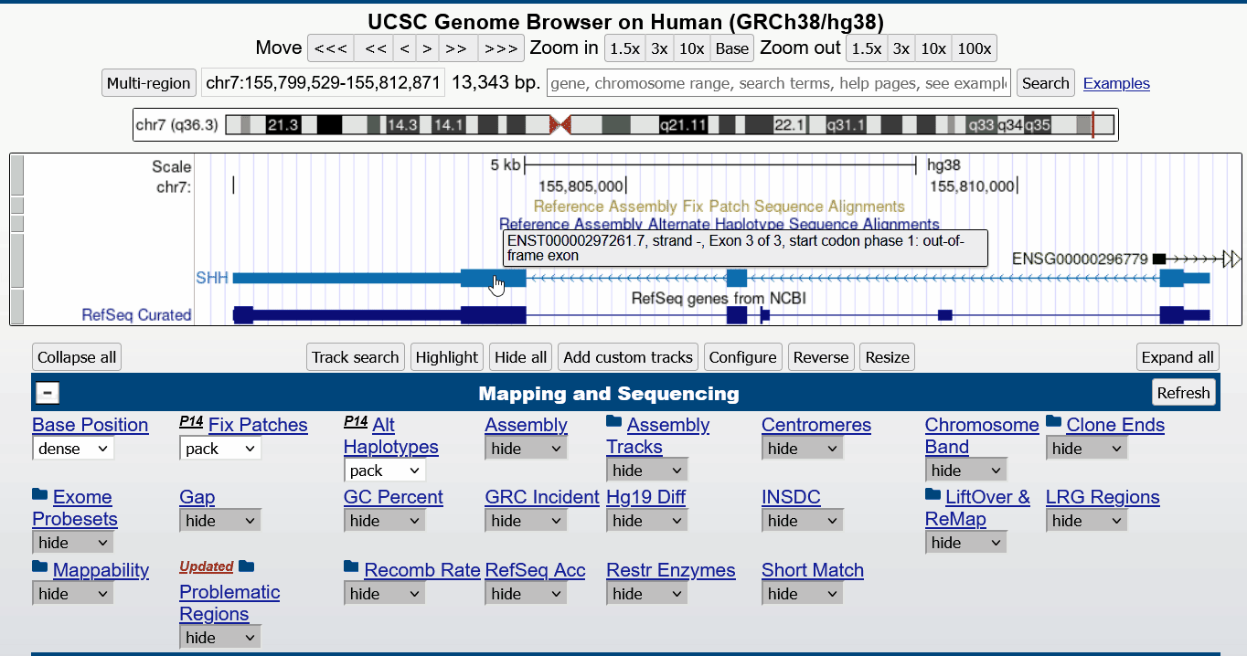Move view far left with <<< button
This screenshot has width=1247, height=656.
[x=331, y=48]
